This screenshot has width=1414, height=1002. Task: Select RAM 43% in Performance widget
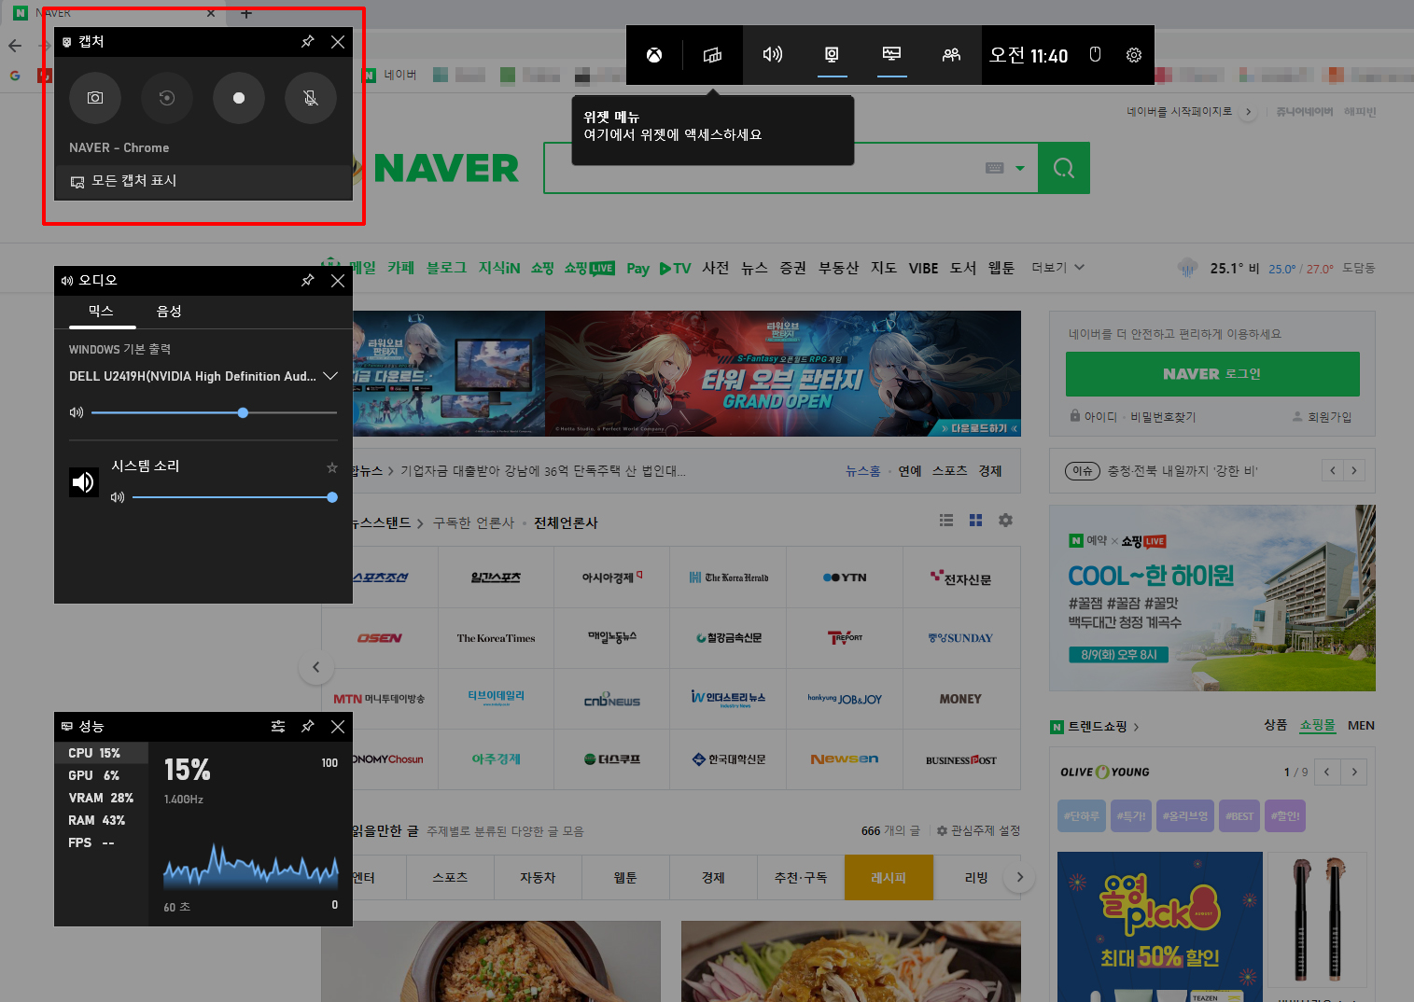pyautogui.click(x=101, y=820)
